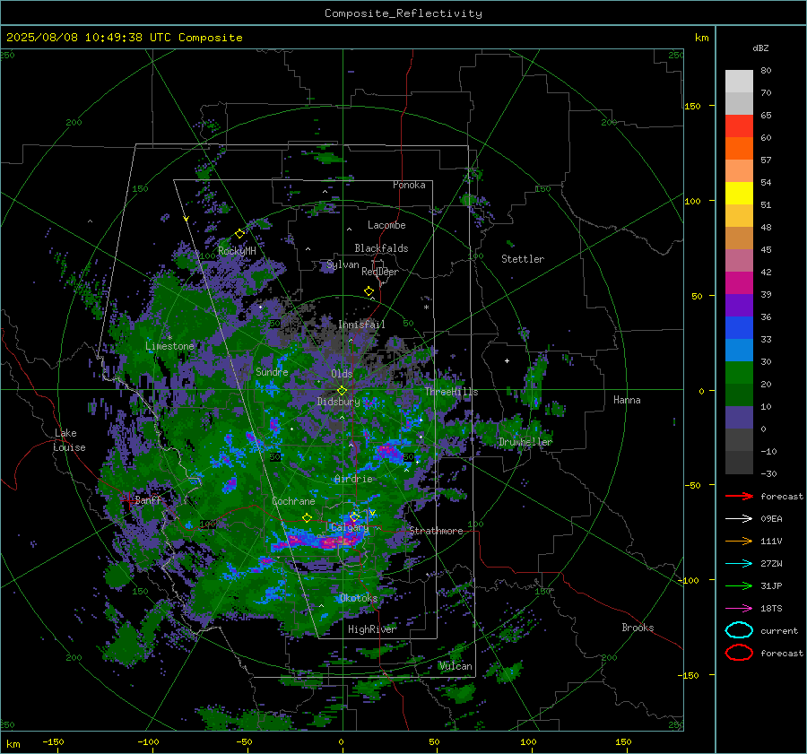
Task: Click the asterisk marker above Limestone
Action: pyautogui.click(x=169, y=338)
